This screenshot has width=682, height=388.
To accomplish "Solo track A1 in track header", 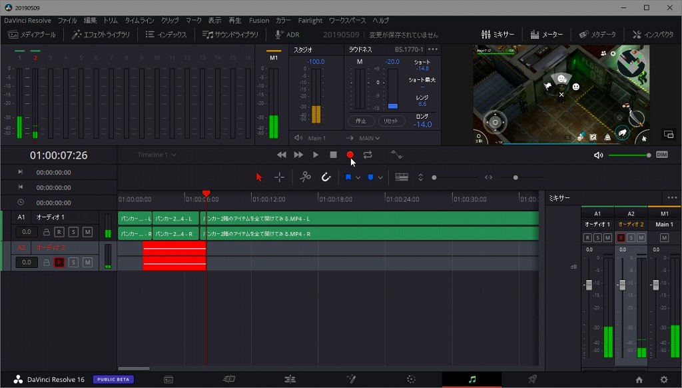I will pyautogui.click(x=73, y=232).
